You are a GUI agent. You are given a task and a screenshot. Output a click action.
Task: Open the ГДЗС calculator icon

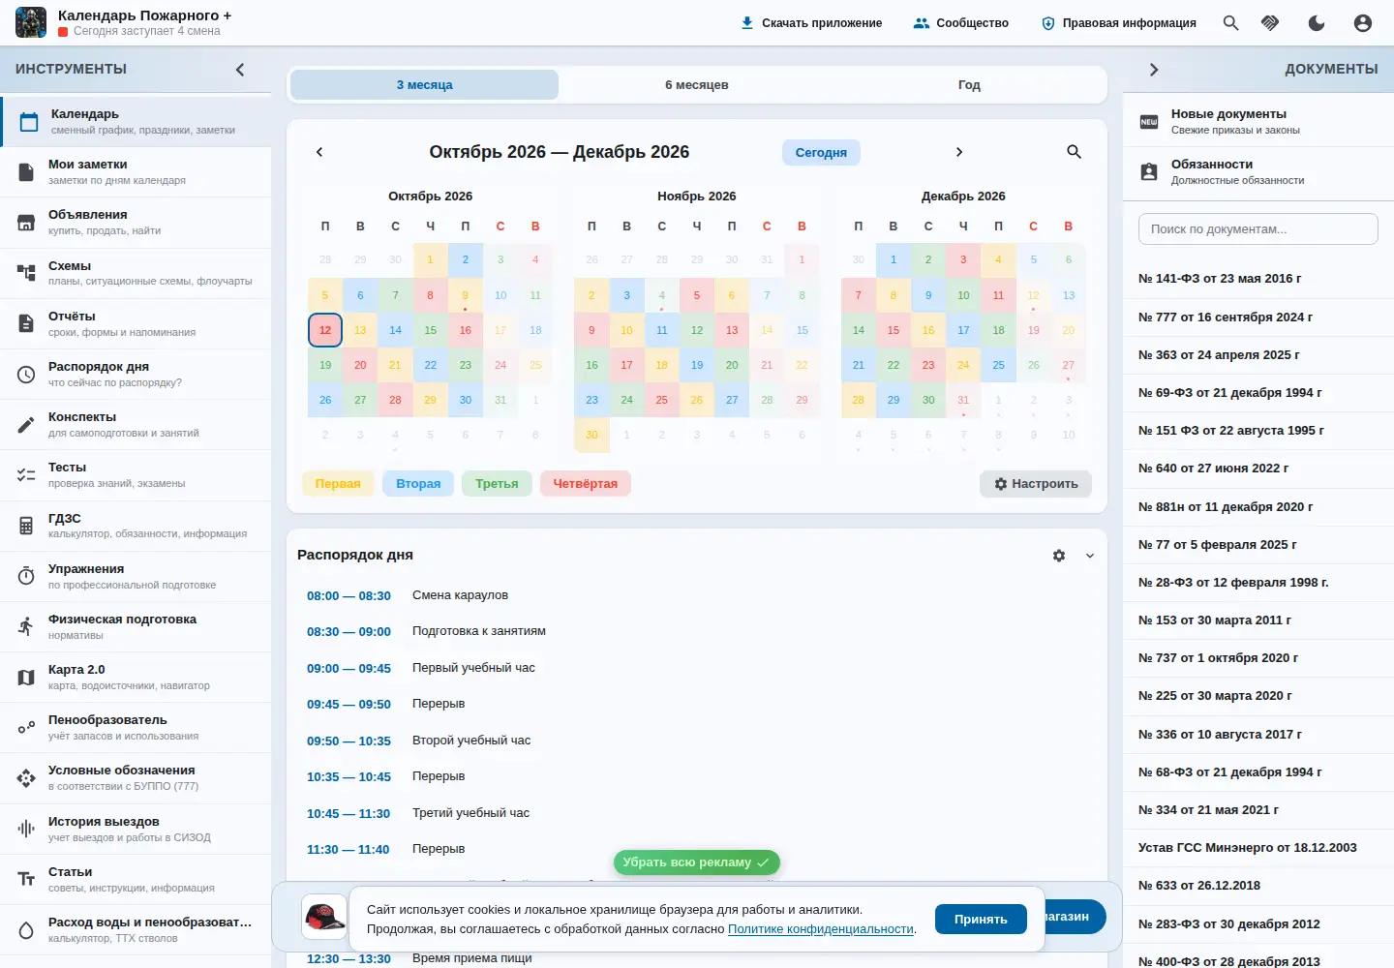26,526
